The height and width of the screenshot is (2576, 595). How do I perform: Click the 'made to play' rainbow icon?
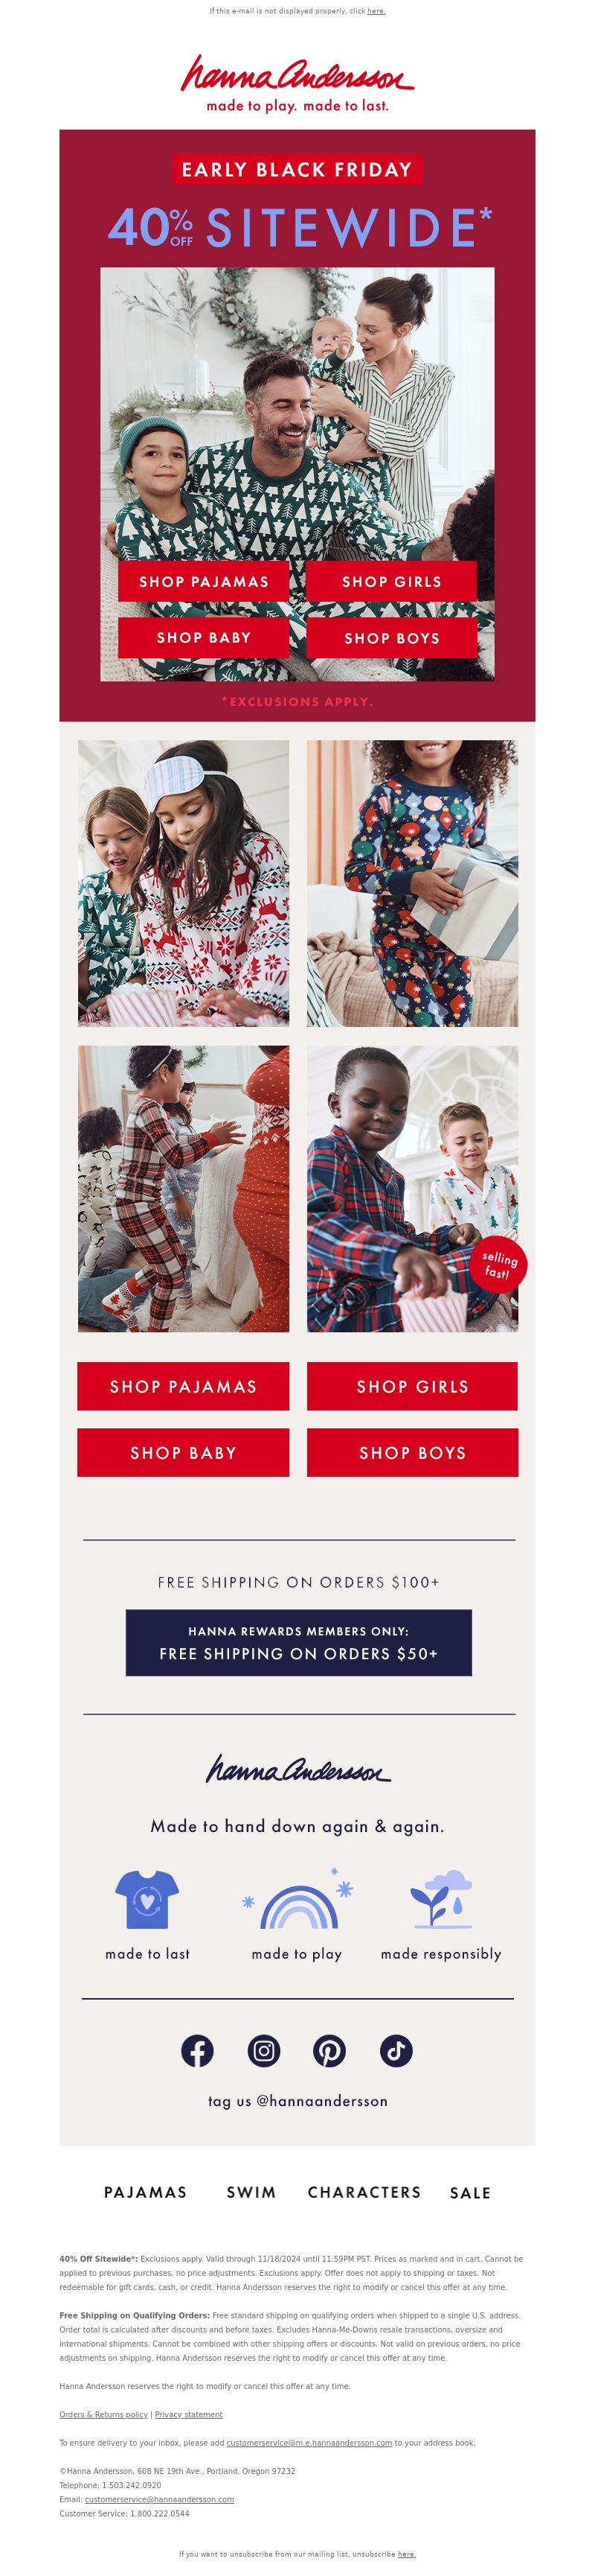[297, 1900]
